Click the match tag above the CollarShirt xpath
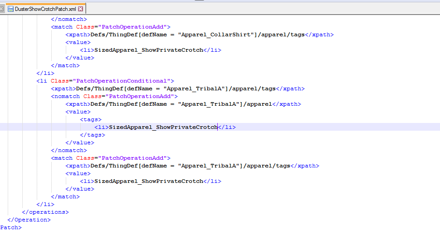The height and width of the screenshot is (236, 440). 111,27
